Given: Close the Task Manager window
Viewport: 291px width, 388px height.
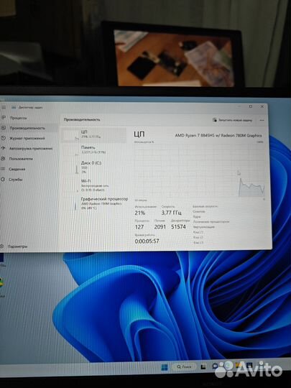Looking at the screenshot, I should tap(262, 106).
